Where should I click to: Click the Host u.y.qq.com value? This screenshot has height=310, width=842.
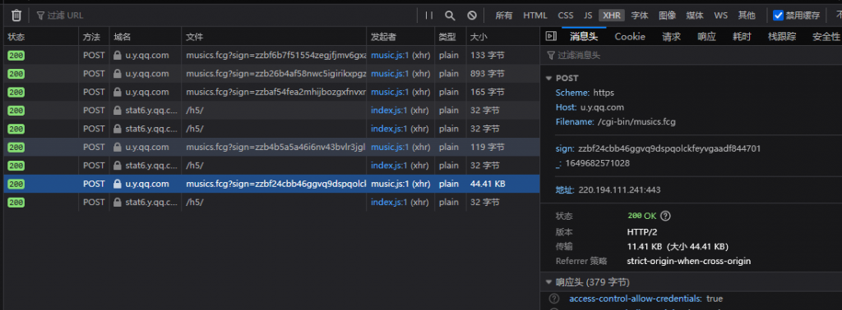(x=602, y=107)
